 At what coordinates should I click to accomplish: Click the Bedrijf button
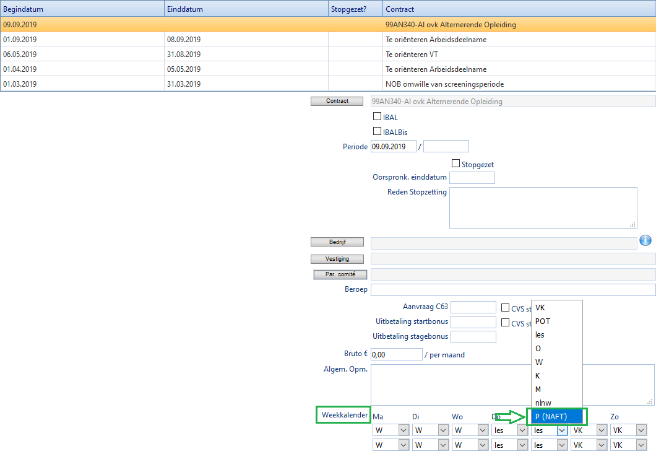tap(337, 242)
